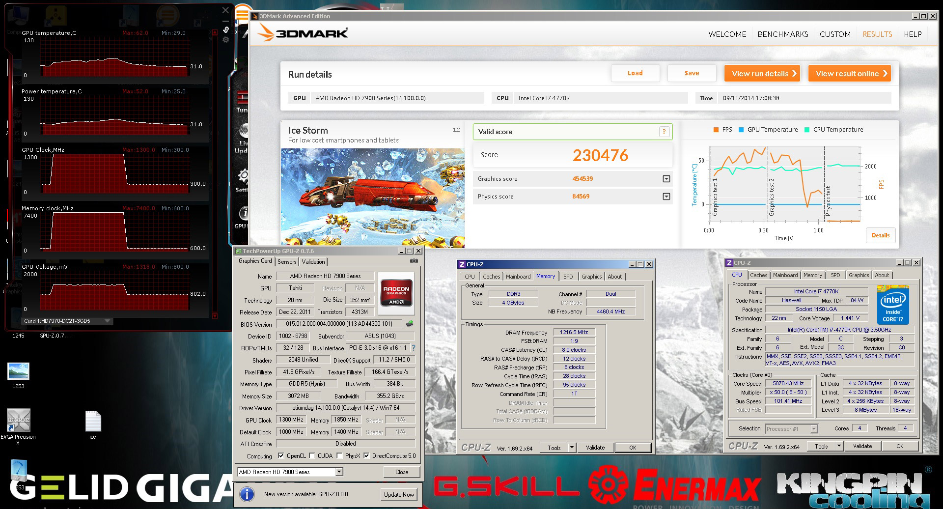This screenshot has width=943, height=509.
Task: Click the GPU-Z screenshot camera icon
Action: [x=414, y=261]
